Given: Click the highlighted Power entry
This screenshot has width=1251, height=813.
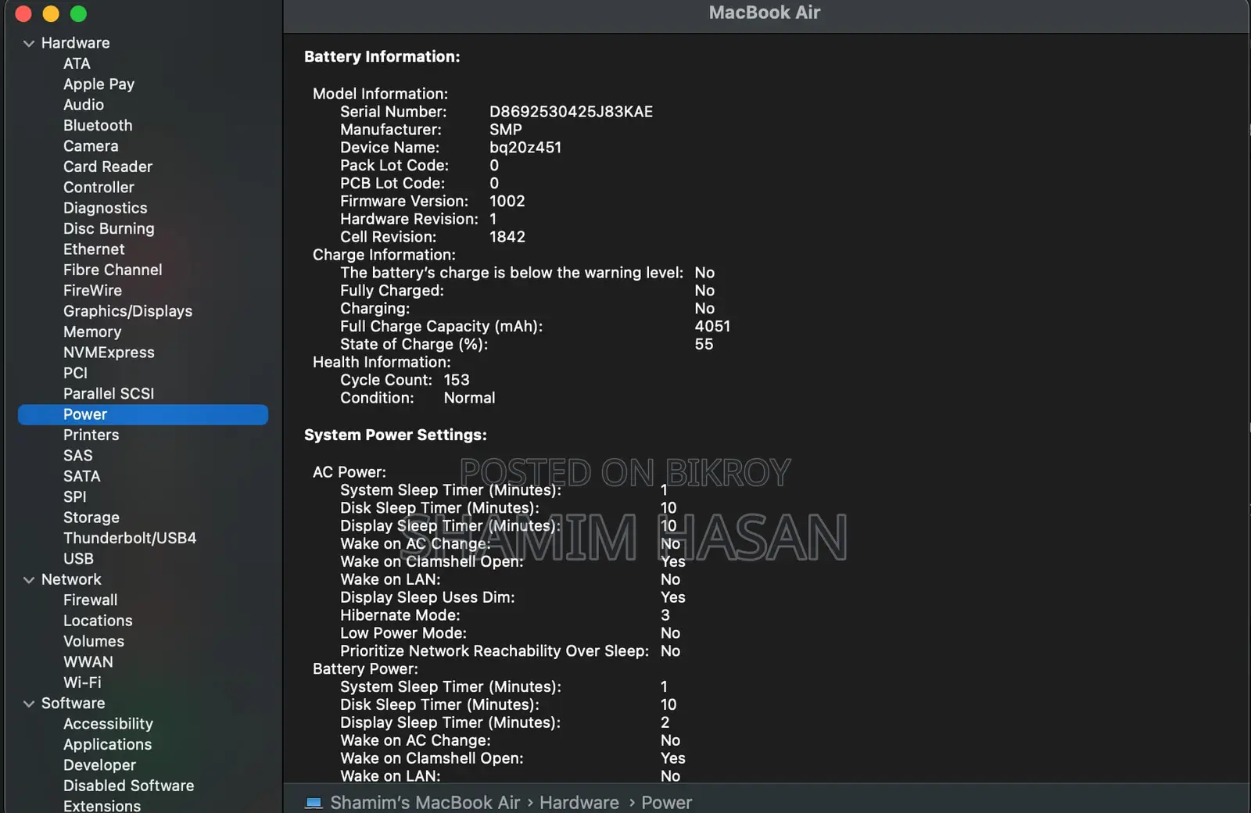Looking at the screenshot, I should (143, 414).
